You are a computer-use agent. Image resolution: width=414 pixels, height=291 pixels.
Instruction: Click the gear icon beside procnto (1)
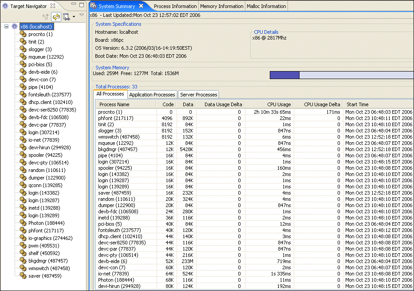tap(23, 34)
